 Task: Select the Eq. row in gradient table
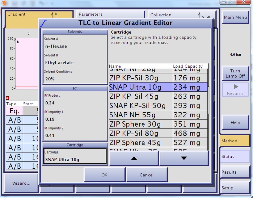tap(22, 111)
